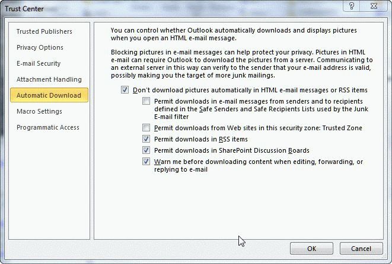Image resolution: width=392 pixels, height=264 pixels.
Task: Open the Trusted Publishers section
Action: pos(44,31)
